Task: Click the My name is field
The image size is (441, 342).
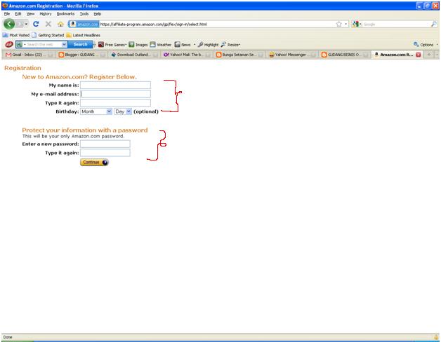Action: coord(115,85)
